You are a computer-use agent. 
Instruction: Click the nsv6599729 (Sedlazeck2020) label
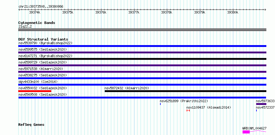(43, 62)
